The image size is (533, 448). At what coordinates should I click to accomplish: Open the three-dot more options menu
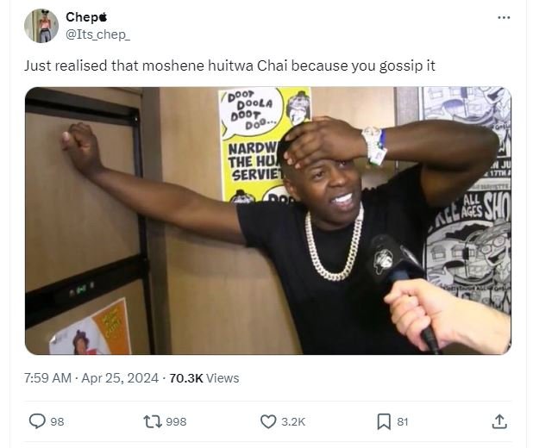pos(504,17)
